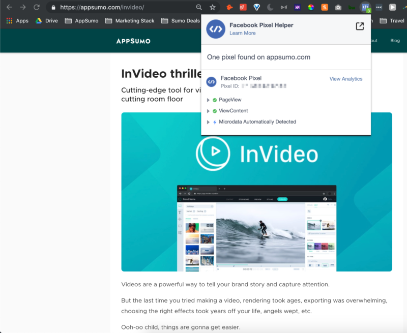The width and height of the screenshot is (407, 333).
Task: Bookmark this page with the star icon
Action: click(213, 7)
